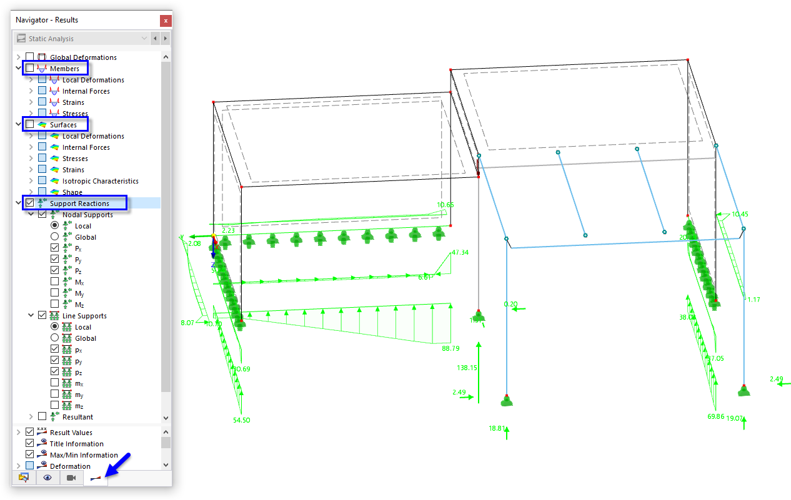Collapse the Line Supports node

tap(31, 316)
